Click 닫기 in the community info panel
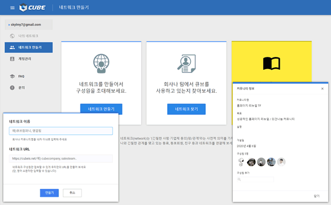Image resolution: width=331 pixels, height=205 pixels. pyautogui.click(x=317, y=196)
